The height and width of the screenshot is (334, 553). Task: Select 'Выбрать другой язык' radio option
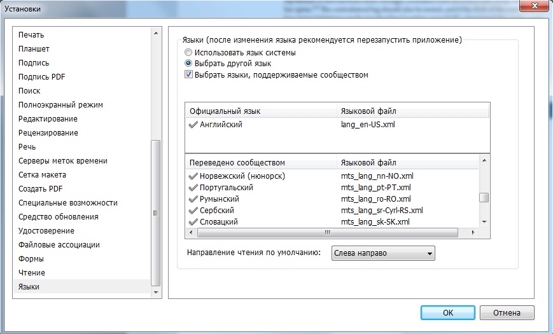coord(188,64)
